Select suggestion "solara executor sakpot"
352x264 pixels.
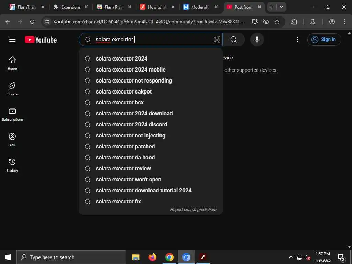(151, 91)
